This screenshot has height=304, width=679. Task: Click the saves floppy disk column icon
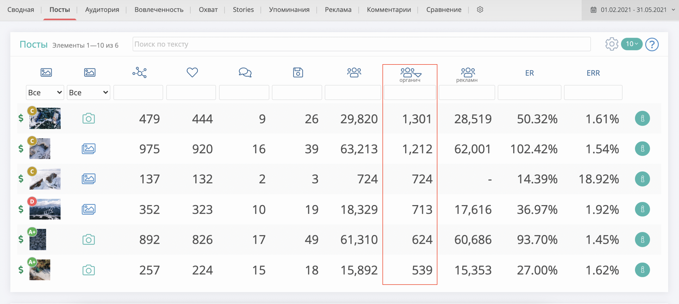[298, 72]
